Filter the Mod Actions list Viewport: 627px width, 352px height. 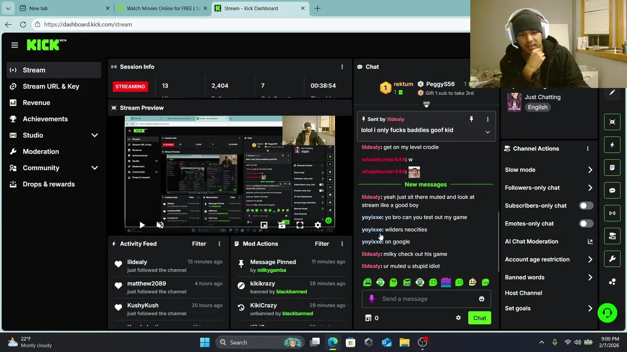click(x=322, y=243)
